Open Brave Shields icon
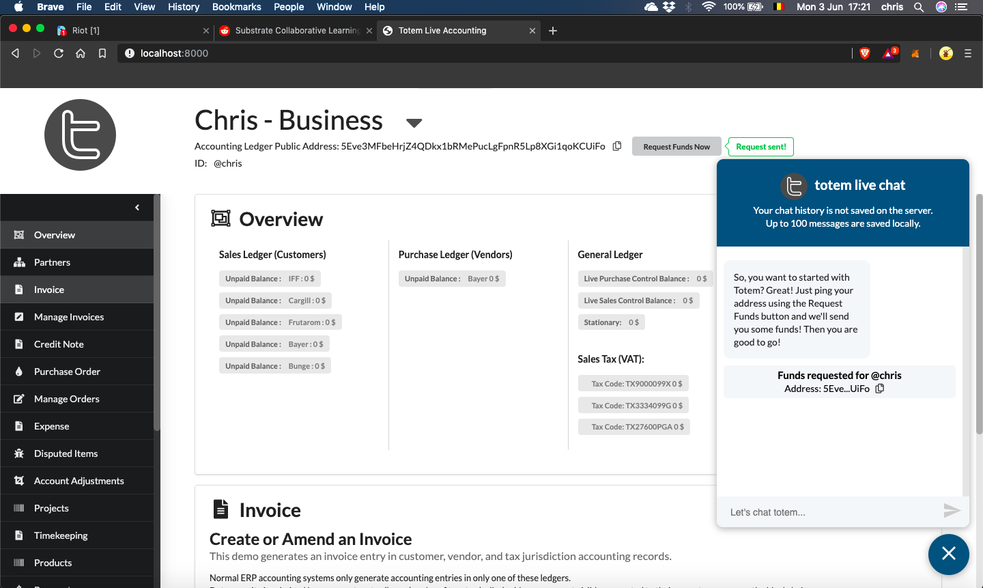The width and height of the screenshot is (983, 588). (865, 53)
